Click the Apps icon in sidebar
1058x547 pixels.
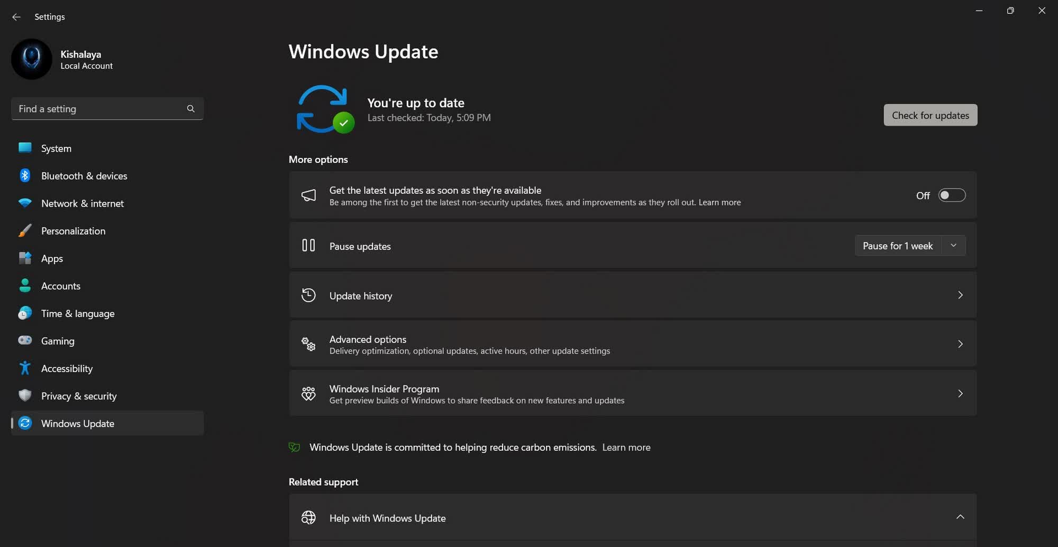click(25, 258)
